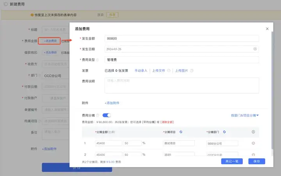Open the 费用类型 selector showing 管理费

point(182,60)
